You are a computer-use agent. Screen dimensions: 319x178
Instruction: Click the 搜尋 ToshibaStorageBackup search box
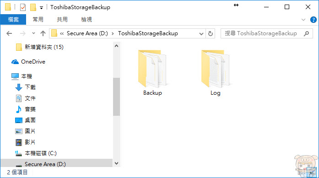pyautogui.click(x=267, y=33)
